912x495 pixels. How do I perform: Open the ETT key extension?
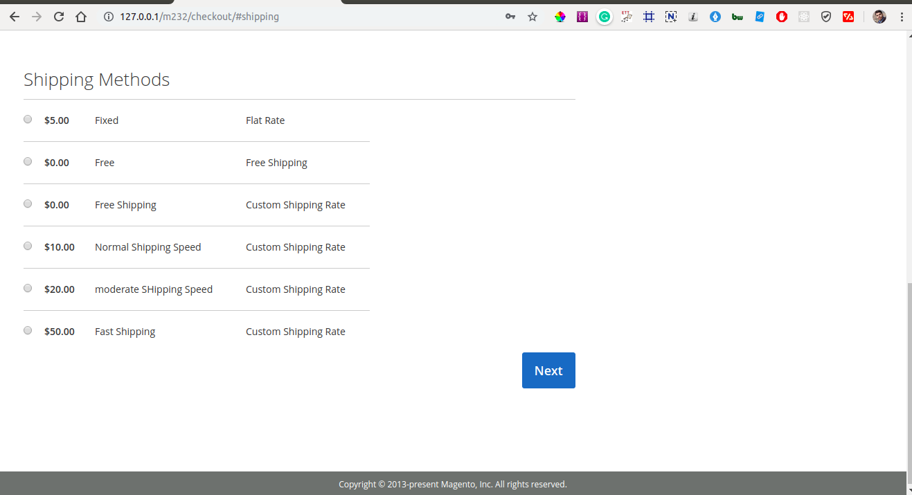click(627, 17)
